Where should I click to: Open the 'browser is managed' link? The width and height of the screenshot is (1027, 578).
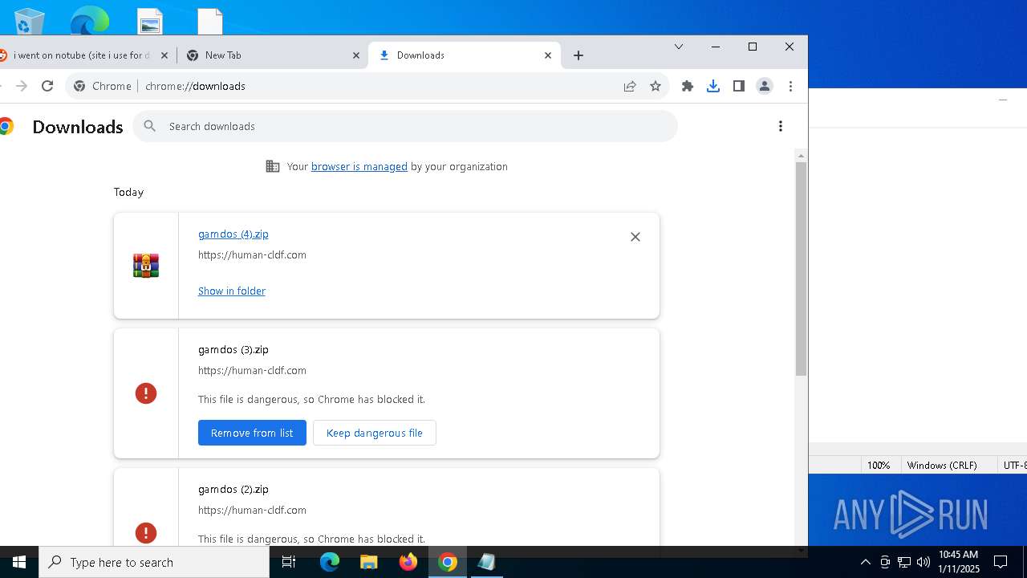point(359,166)
